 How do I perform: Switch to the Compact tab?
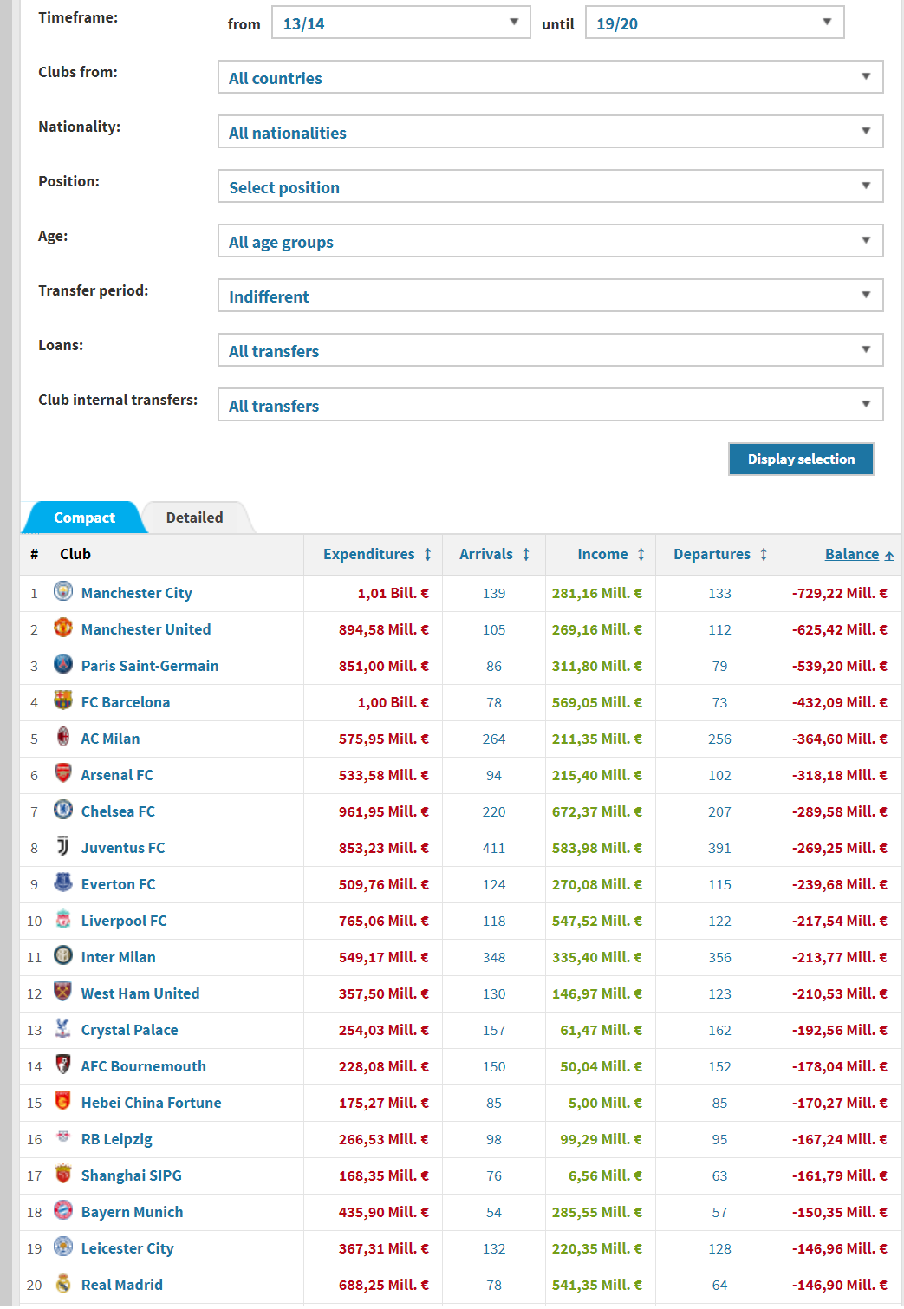point(84,518)
